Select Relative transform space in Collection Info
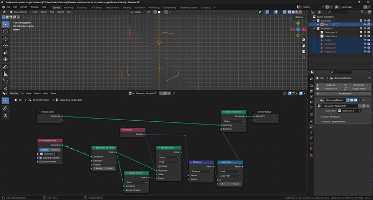Viewport: 373px width, 200px height. click(x=55, y=150)
